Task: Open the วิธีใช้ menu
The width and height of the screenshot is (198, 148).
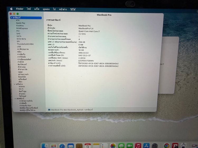Action: (73, 9)
